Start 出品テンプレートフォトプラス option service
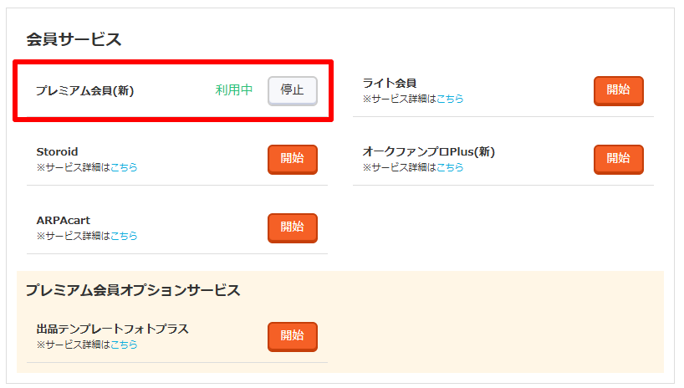This screenshot has width=684, height=388. (292, 336)
